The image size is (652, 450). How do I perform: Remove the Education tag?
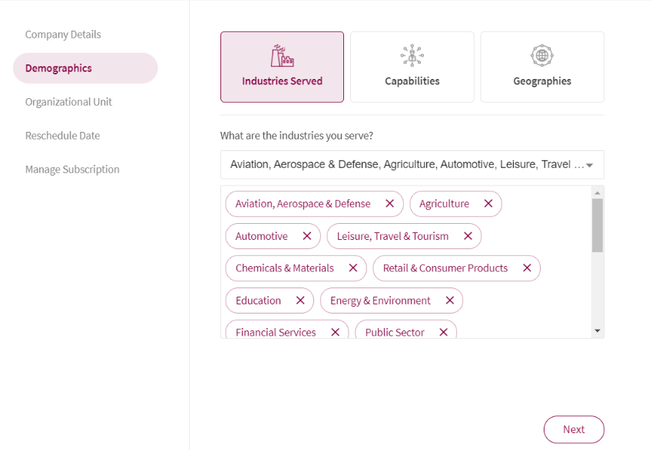point(300,301)
